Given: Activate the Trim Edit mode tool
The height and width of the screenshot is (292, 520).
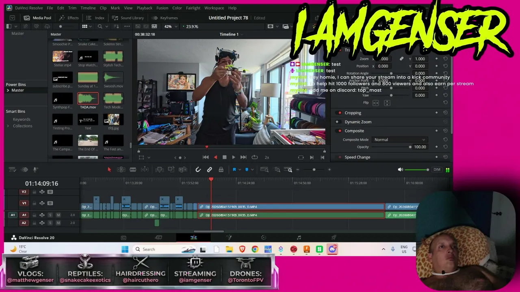Looking at the screenshot, I should 121,170.
